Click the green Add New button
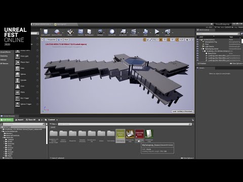The image size is (243, 182). [7, 120]
